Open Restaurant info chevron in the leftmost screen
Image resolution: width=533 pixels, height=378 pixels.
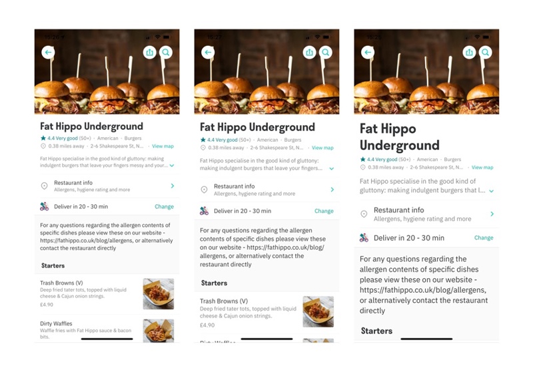(x=173, y=186)
